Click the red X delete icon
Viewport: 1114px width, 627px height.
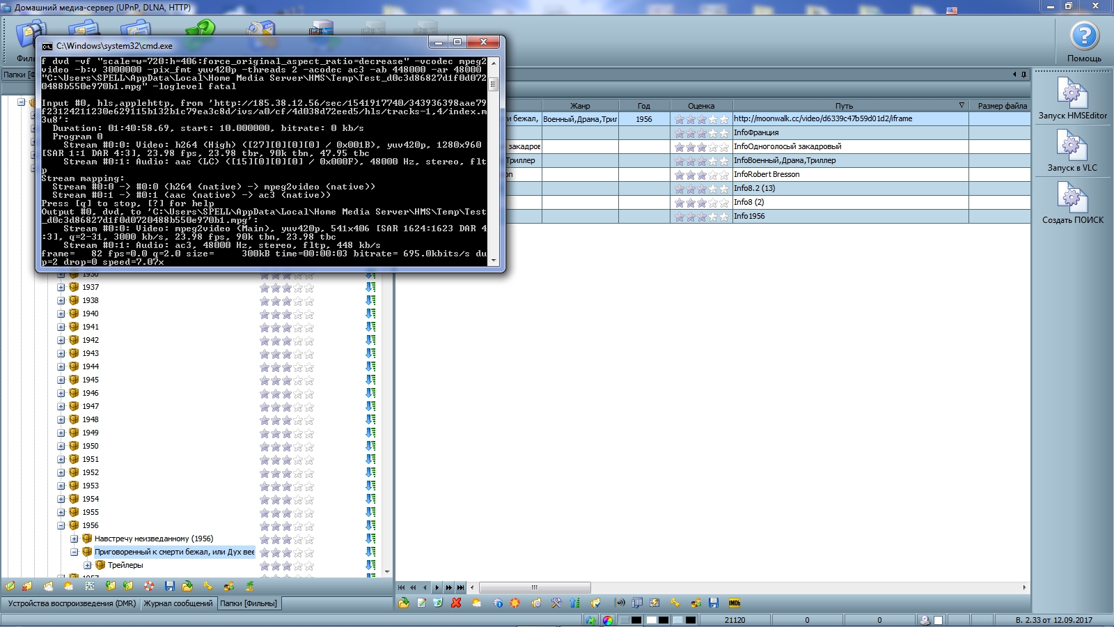(x=456, y=603)
